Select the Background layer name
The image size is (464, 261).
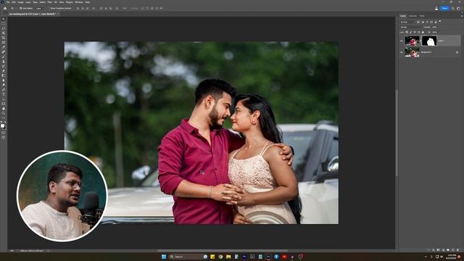point(426,52)
